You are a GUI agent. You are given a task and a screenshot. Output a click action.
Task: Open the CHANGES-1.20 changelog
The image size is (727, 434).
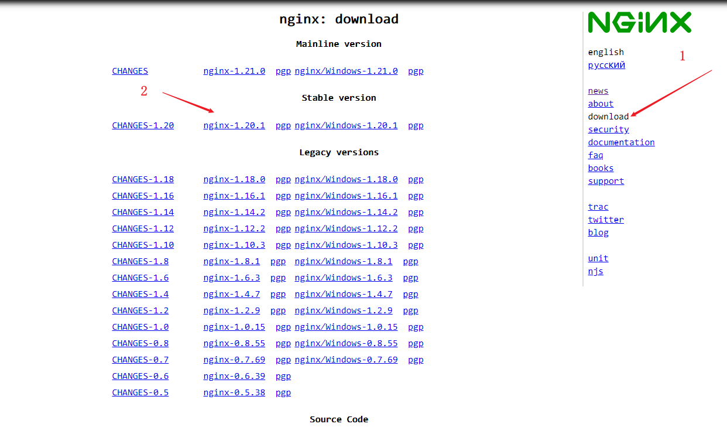point(143,125)
